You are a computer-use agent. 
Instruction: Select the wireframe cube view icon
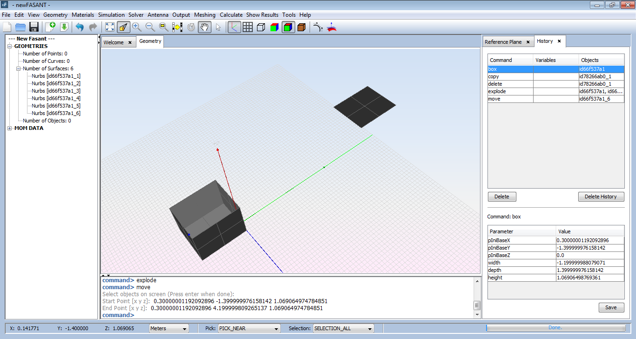click(x=261, y=27)
